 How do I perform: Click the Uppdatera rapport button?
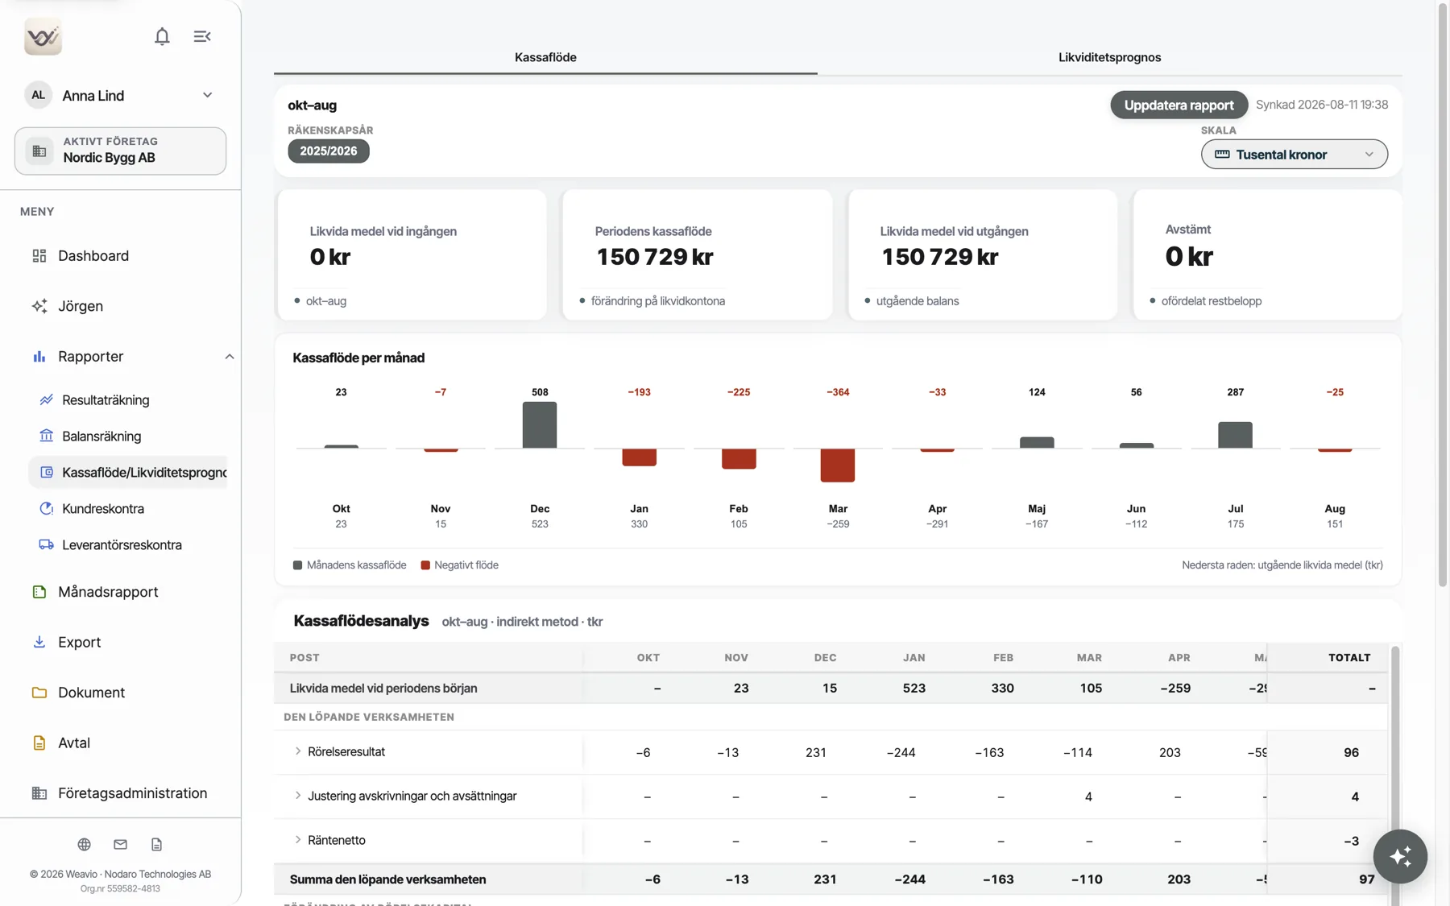pos(1179,105)
